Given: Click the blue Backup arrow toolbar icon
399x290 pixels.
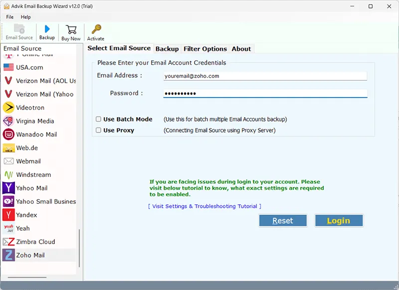Looking at the screenshot, I should [x=47, y=29].
